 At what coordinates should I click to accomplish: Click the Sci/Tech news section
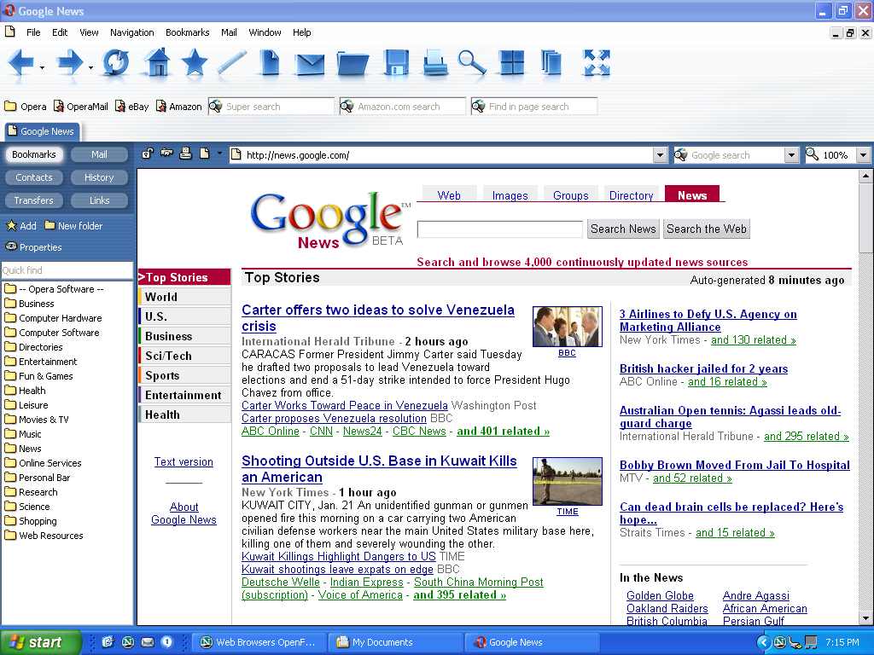(x=168, y=356)
